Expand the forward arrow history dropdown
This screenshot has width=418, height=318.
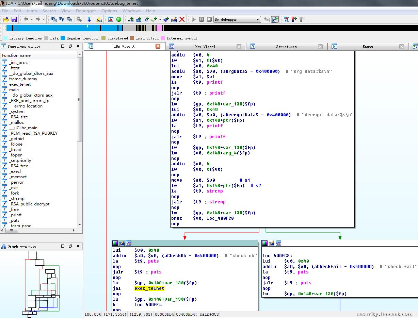pos(44,19)
